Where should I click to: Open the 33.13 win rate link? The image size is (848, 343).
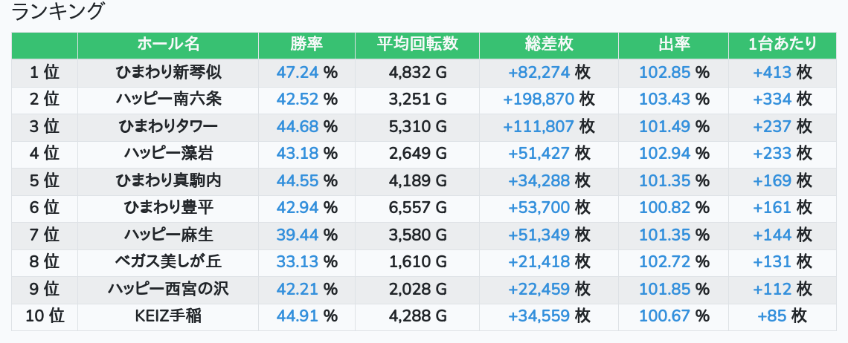(x=297, y=262)
